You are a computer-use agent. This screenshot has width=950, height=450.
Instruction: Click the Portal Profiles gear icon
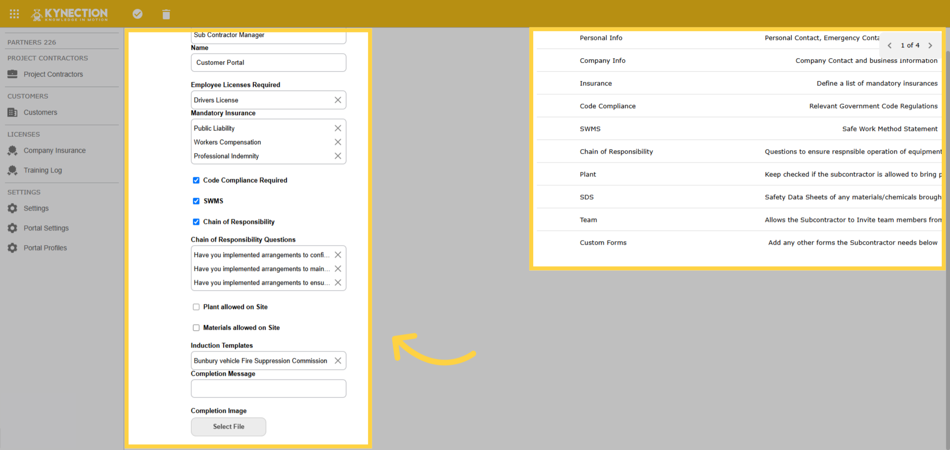coord(13,248)
